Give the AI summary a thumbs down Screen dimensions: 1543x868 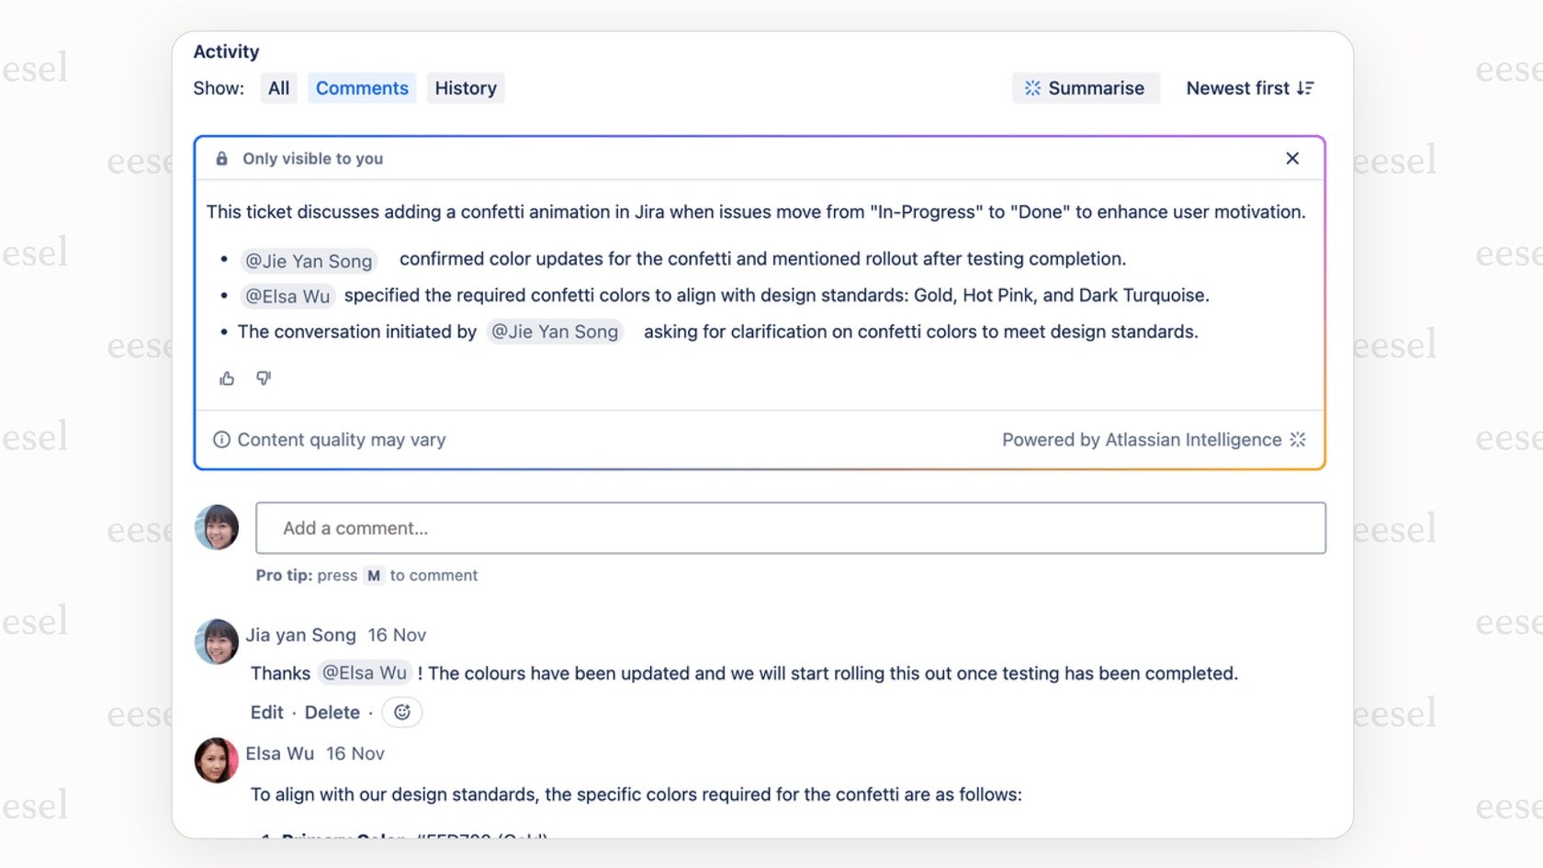click(x=264, y=378)
